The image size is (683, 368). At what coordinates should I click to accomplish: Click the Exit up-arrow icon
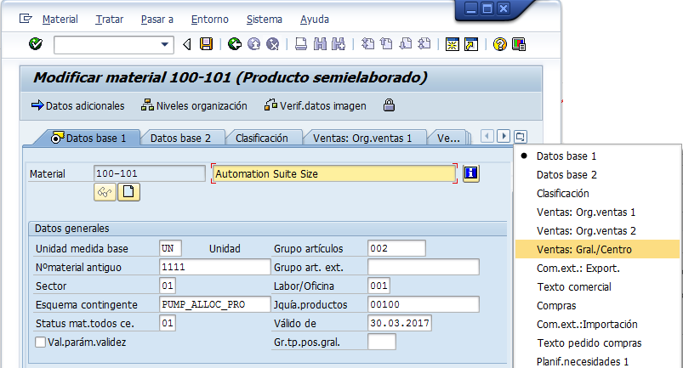pos(253,44)
